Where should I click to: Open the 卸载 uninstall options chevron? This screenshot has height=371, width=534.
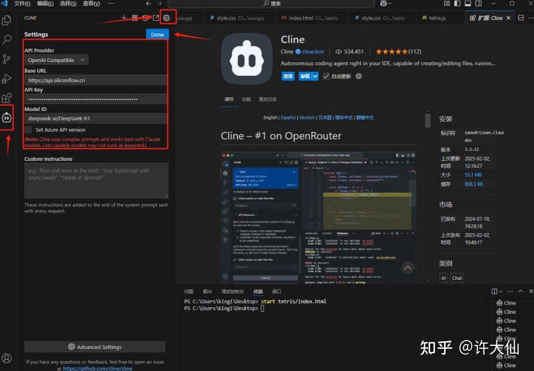pos(314,76)
